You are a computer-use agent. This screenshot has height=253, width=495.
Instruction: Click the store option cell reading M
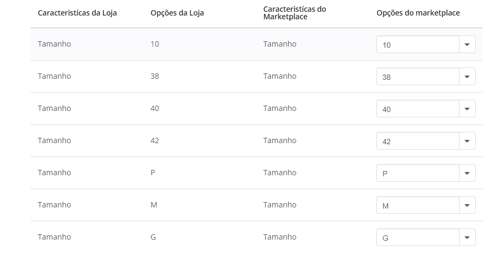coord(154,205)
